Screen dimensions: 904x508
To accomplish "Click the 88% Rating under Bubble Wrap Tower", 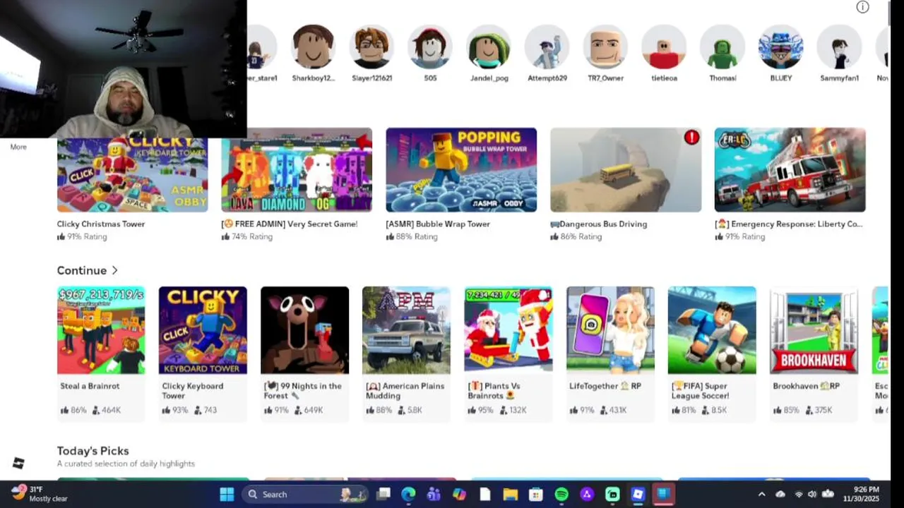I will pos(416,236).
